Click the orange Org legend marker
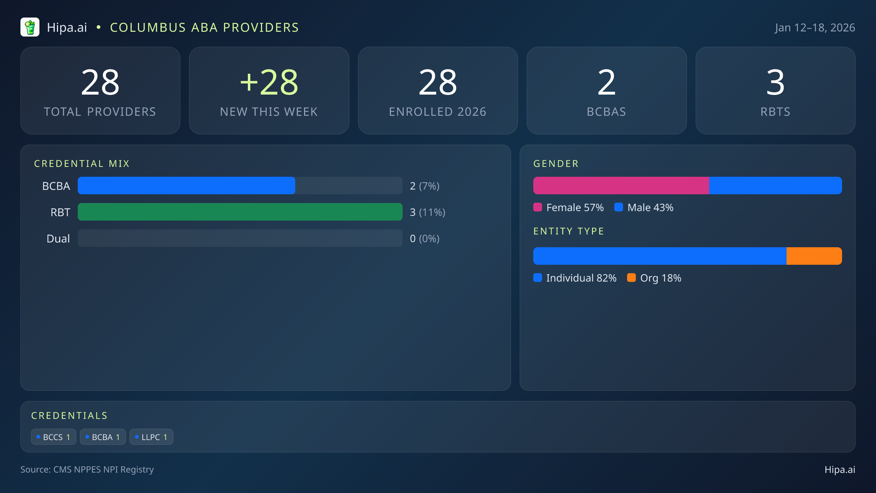876x493 pixels. tap(632, 278)
